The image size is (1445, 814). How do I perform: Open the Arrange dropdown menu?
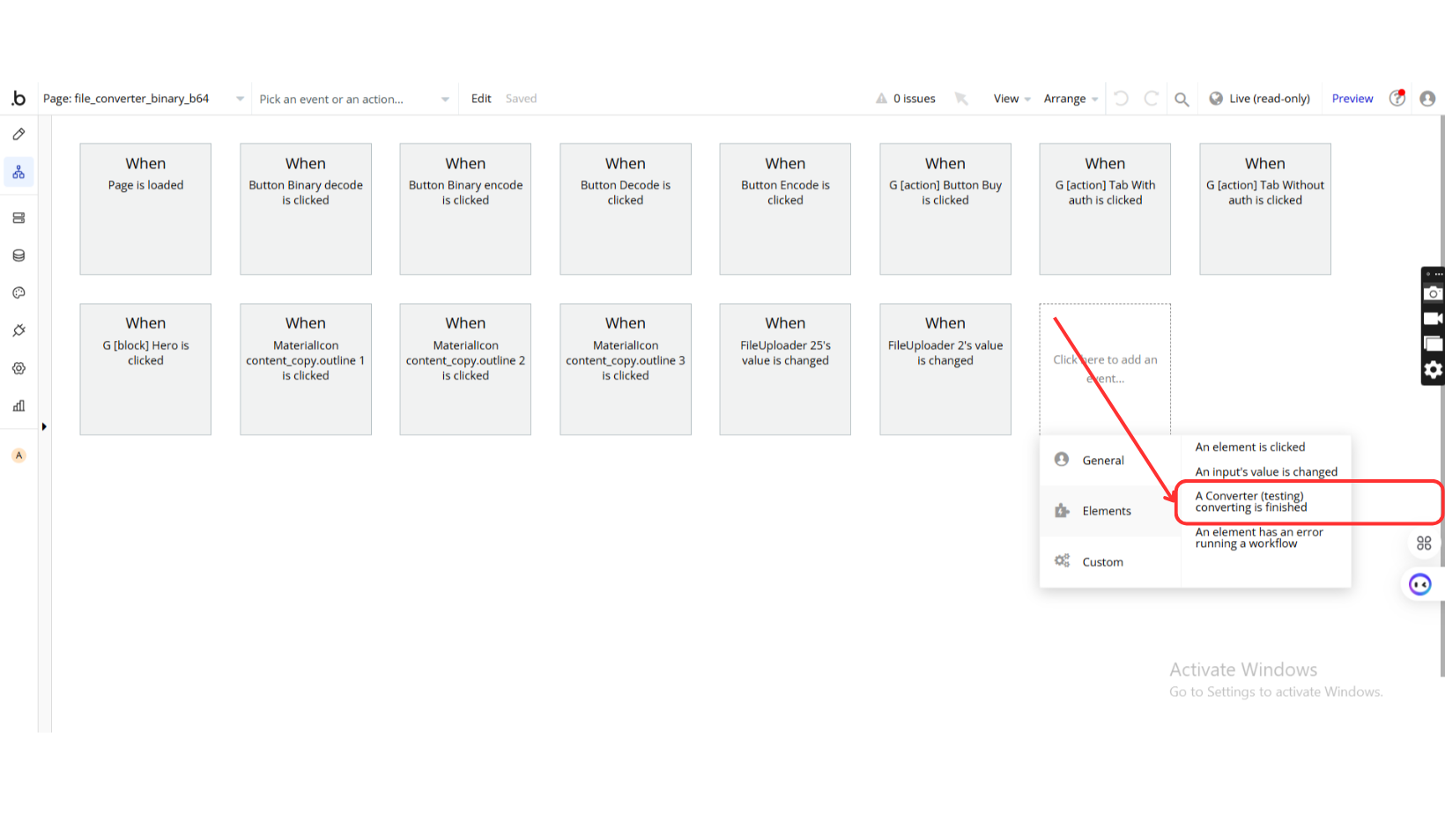[1071, 99]
